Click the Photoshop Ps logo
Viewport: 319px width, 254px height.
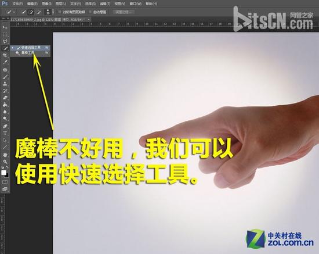4,3
